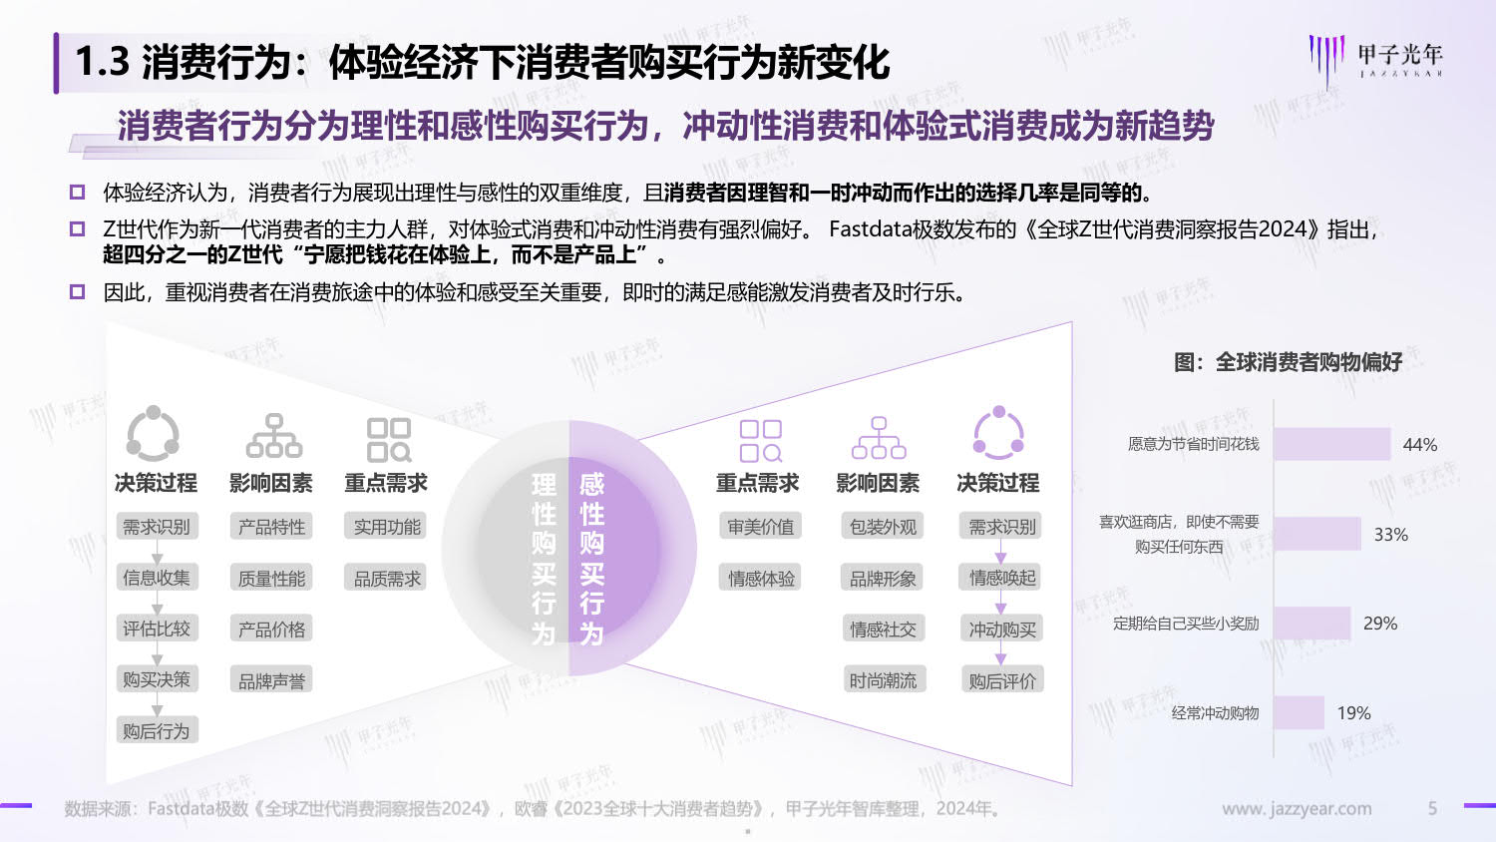Click the 定期给自己买些小奖励 chart label
This screenshot has height=842, width=1496.
[x=1186, y=624]
